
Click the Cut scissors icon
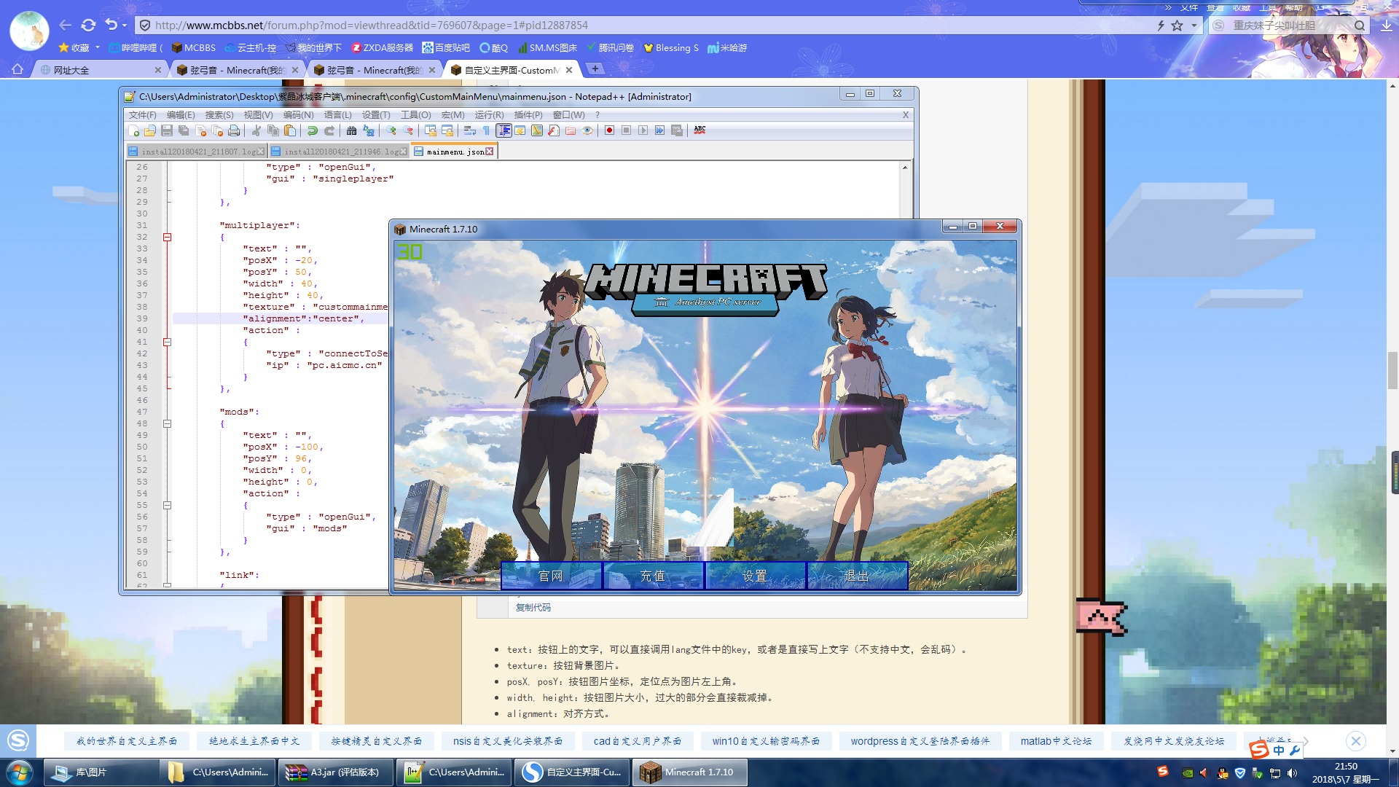pyautogui.click(x=256, y=130)
